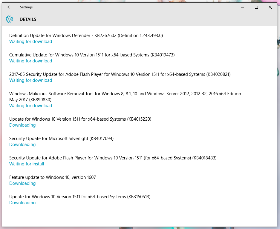Viewport: 280px width, 229px height.
Task: Click Waiting for download under KB4019473
Action: (31, 61)
